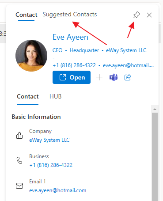Click truncated eve.ayeen@hotmail email in header
Viewport: 163px width, 201px height.
tap(128, 65)
